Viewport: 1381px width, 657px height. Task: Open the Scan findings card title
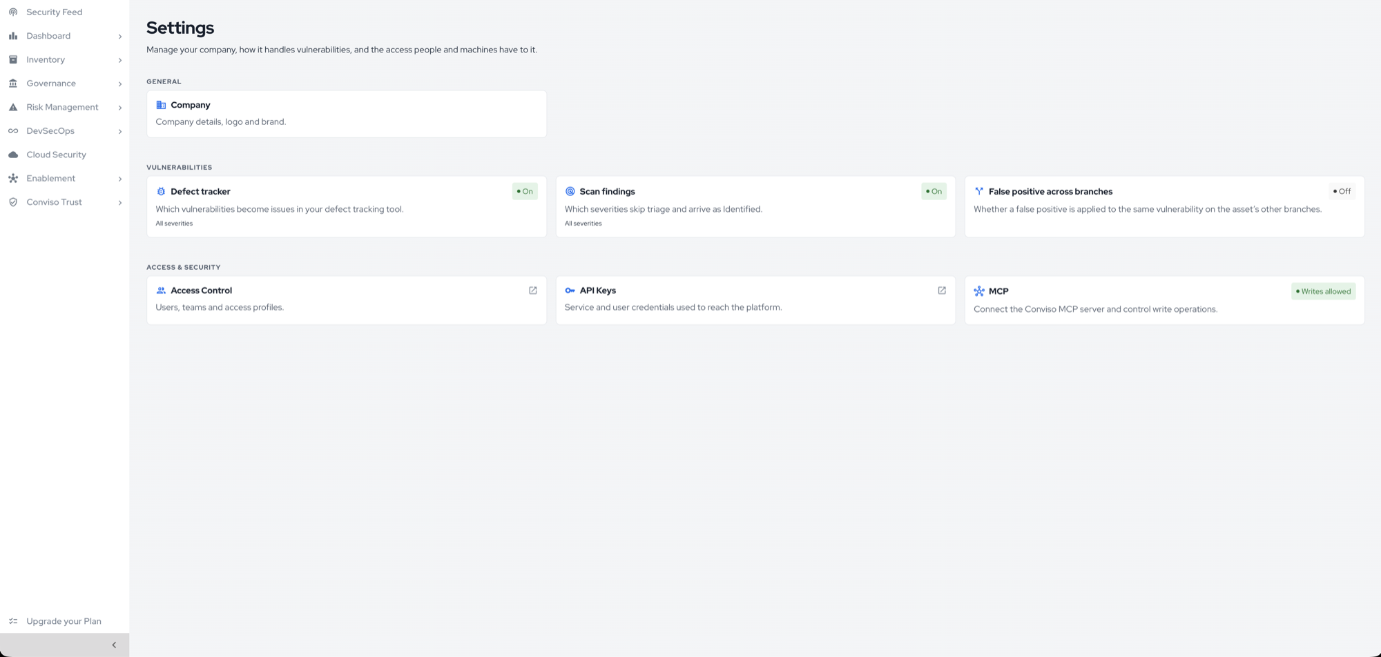click(607, 191)
